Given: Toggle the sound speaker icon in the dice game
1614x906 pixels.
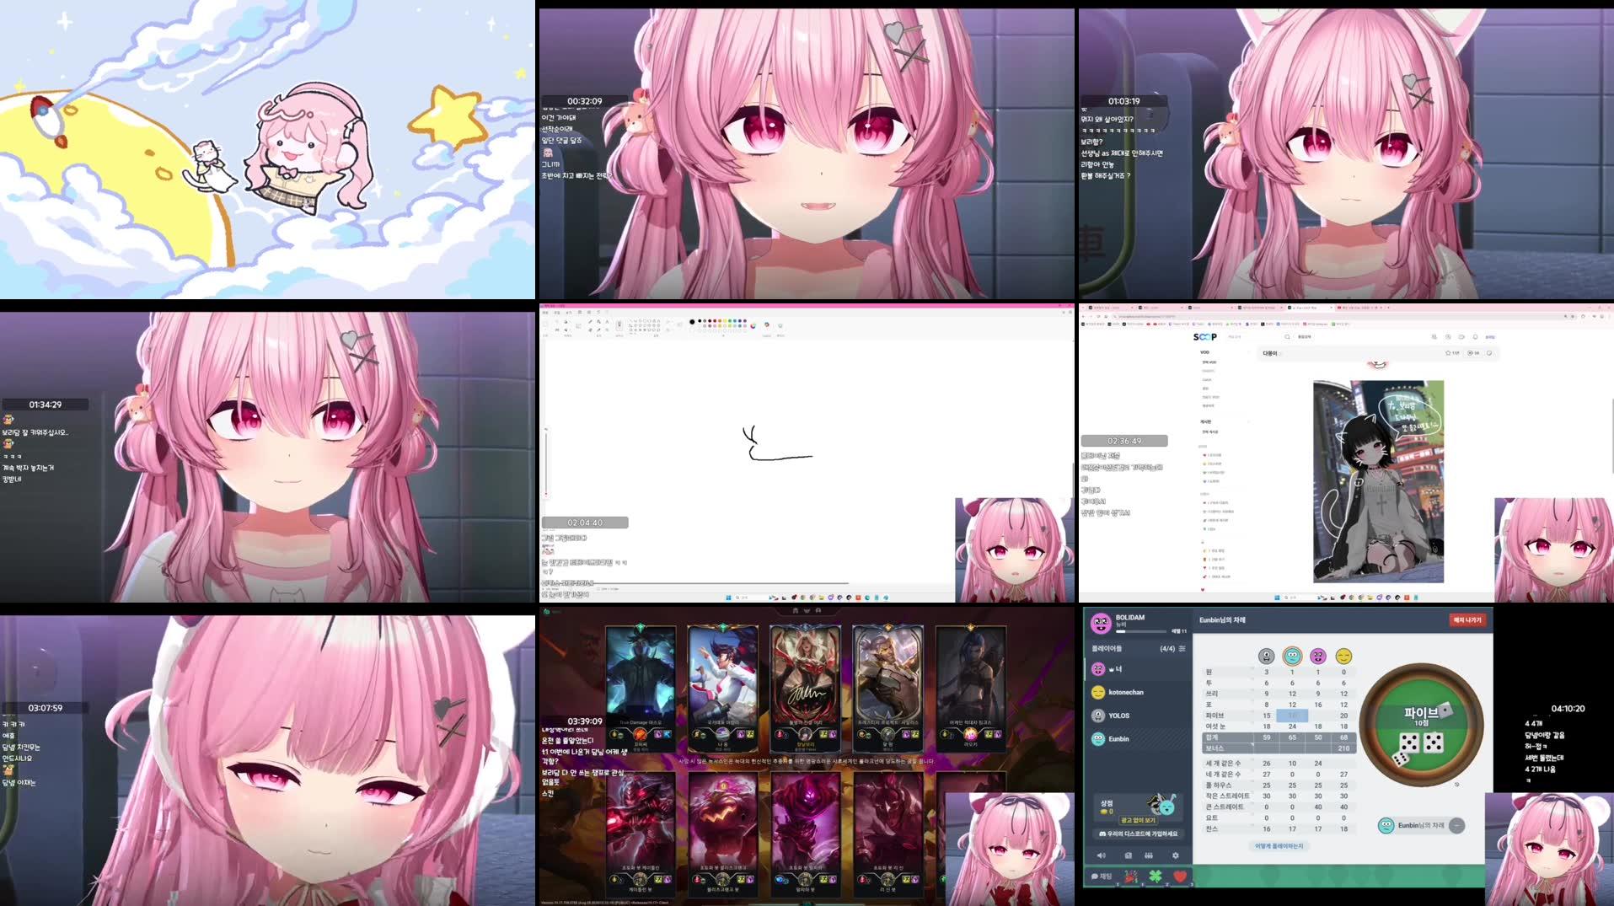Looking at the screenshot, I should 1101,855.
